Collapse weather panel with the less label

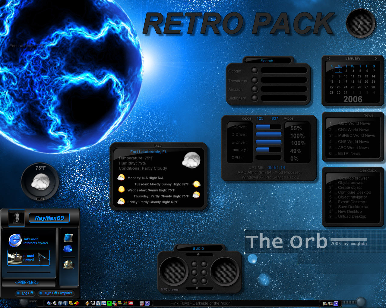click(x=157, y=146)
